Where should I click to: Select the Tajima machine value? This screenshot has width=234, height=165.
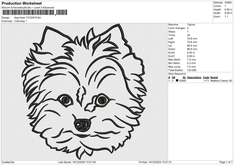(191, 25)
